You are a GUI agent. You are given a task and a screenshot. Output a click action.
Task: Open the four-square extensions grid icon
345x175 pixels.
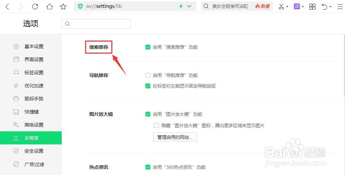[312, 7]
